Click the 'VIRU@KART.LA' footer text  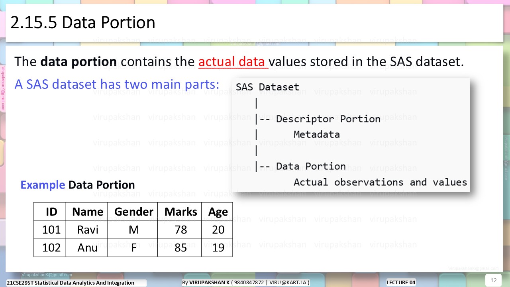click(x=288, y=282)
